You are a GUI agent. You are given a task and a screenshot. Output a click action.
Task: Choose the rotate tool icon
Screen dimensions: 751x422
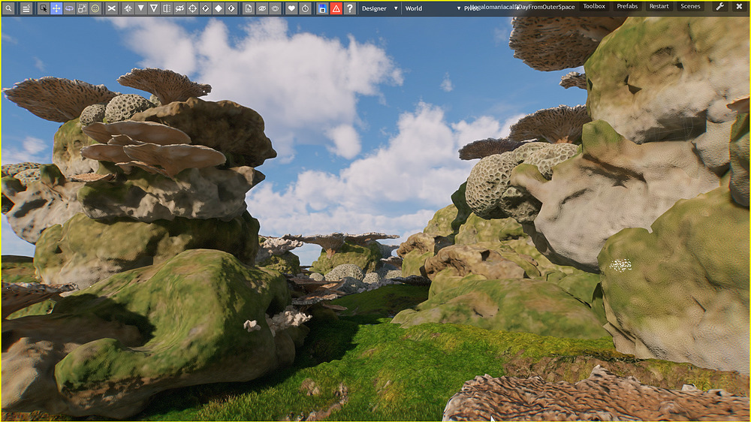coord(69,8)
